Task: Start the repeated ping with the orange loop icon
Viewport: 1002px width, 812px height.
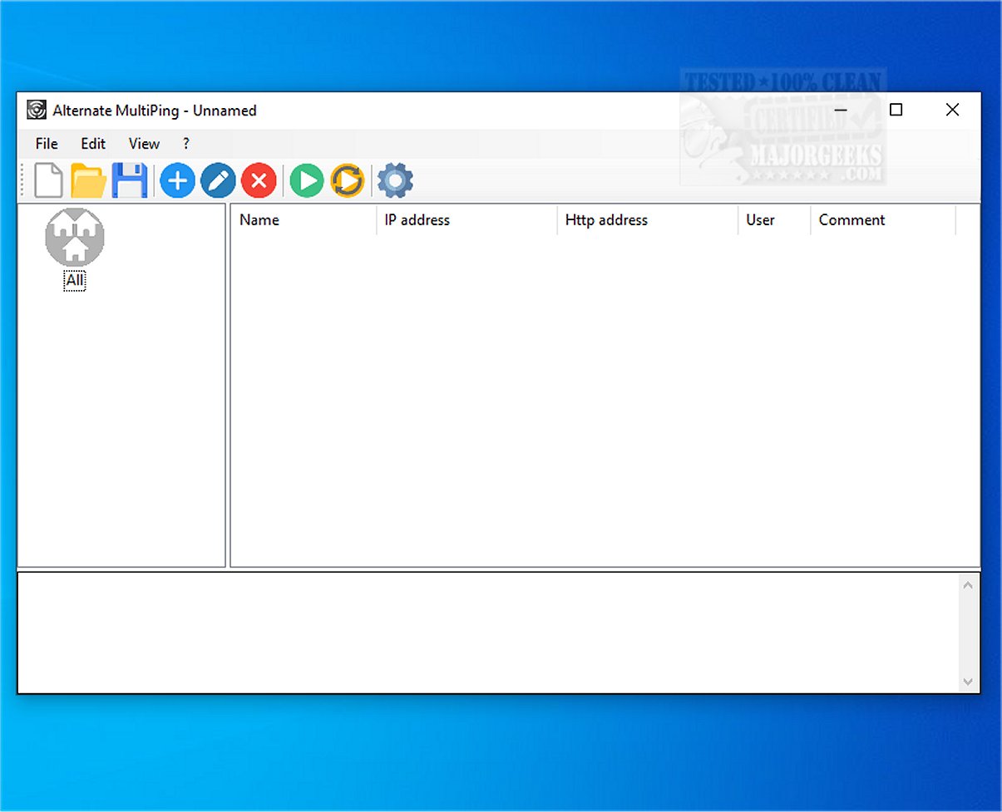Action: point(348,180)
